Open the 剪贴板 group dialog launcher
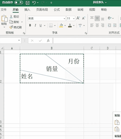 click(x=24, y=33)
